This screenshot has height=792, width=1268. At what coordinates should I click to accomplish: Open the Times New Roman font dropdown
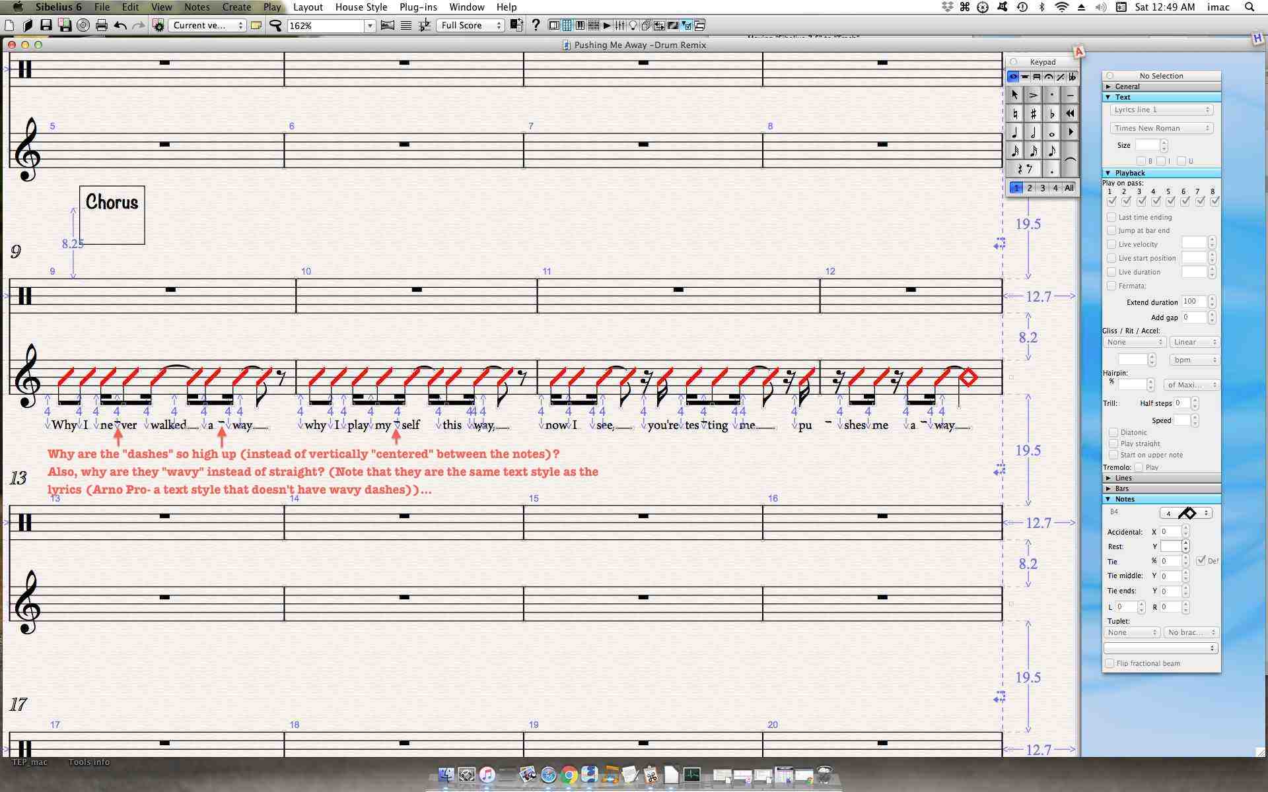[1161, 128]
